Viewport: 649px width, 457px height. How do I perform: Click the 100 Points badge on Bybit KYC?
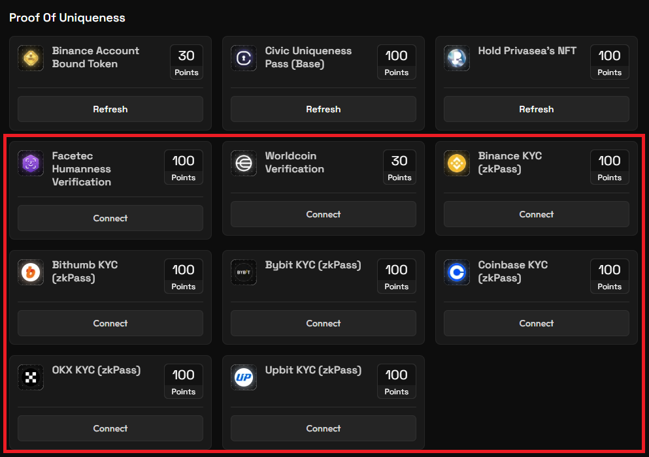pyautogui.click(x=397, y=276)
